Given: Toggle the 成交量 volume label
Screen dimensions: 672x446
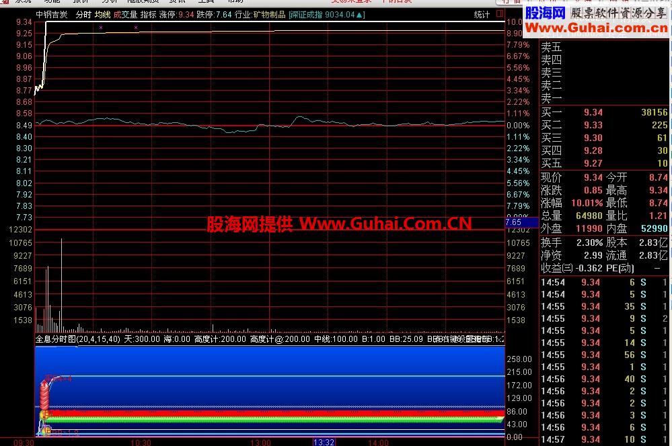Looking at the screenshot, I should point(125,15).
